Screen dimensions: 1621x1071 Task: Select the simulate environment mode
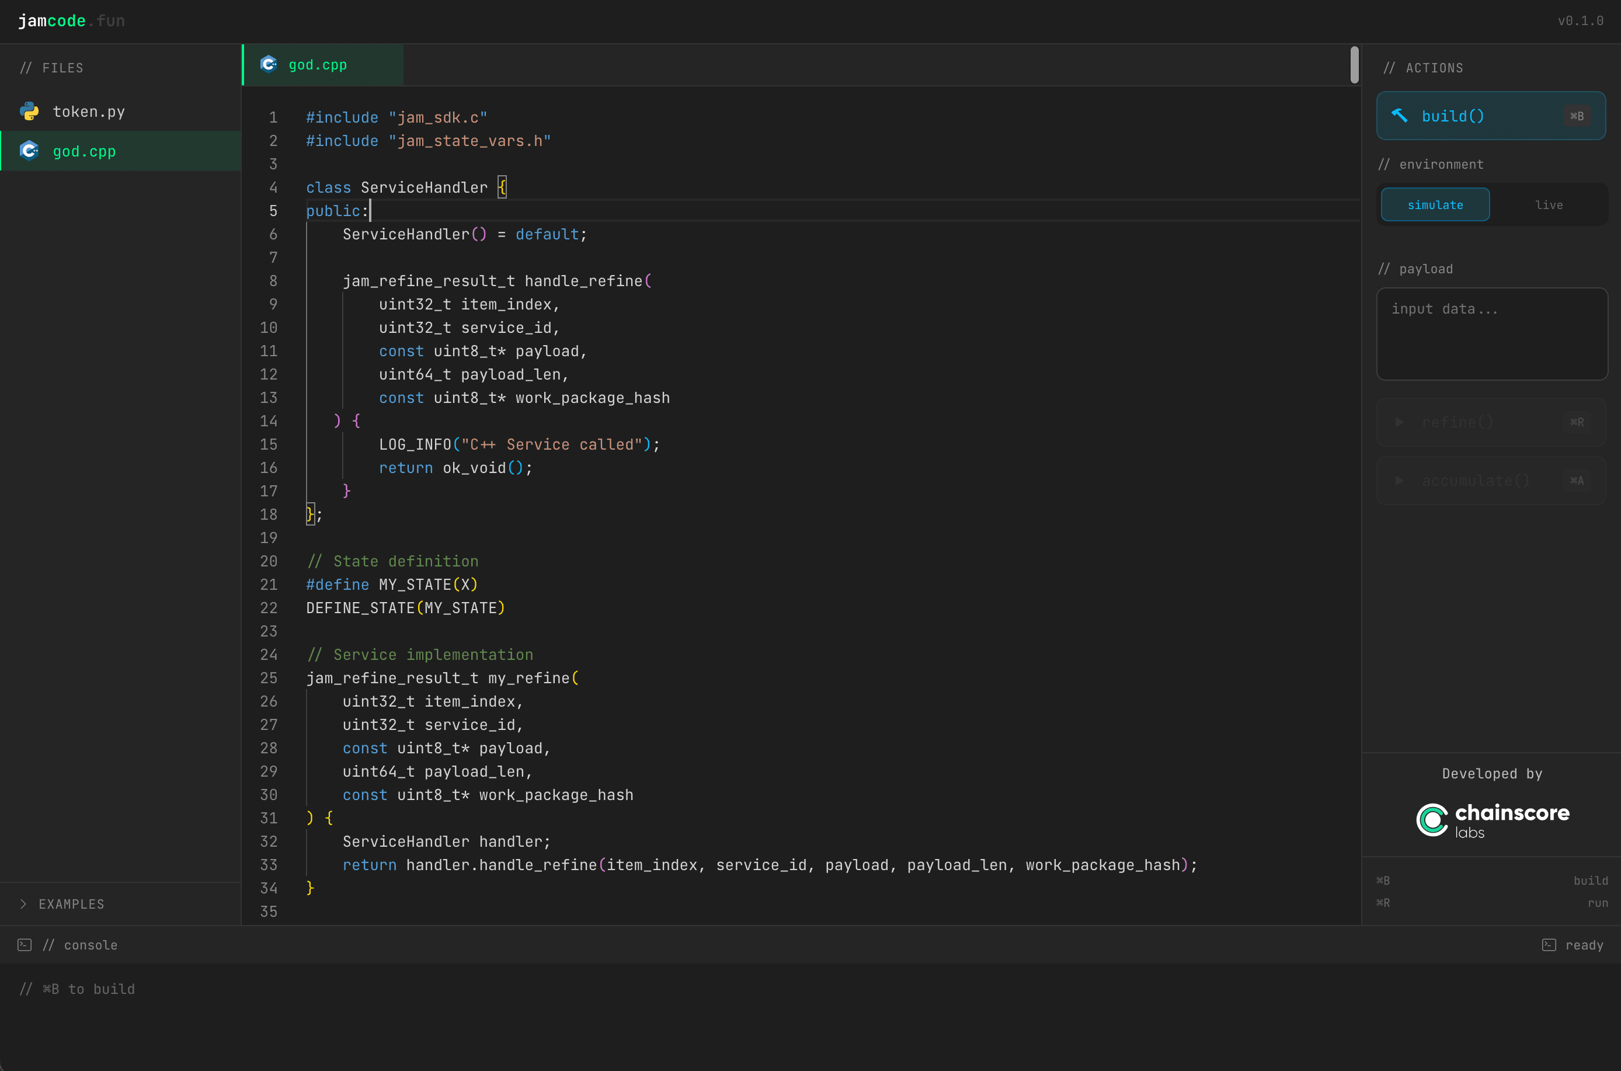click(1435, 204)
